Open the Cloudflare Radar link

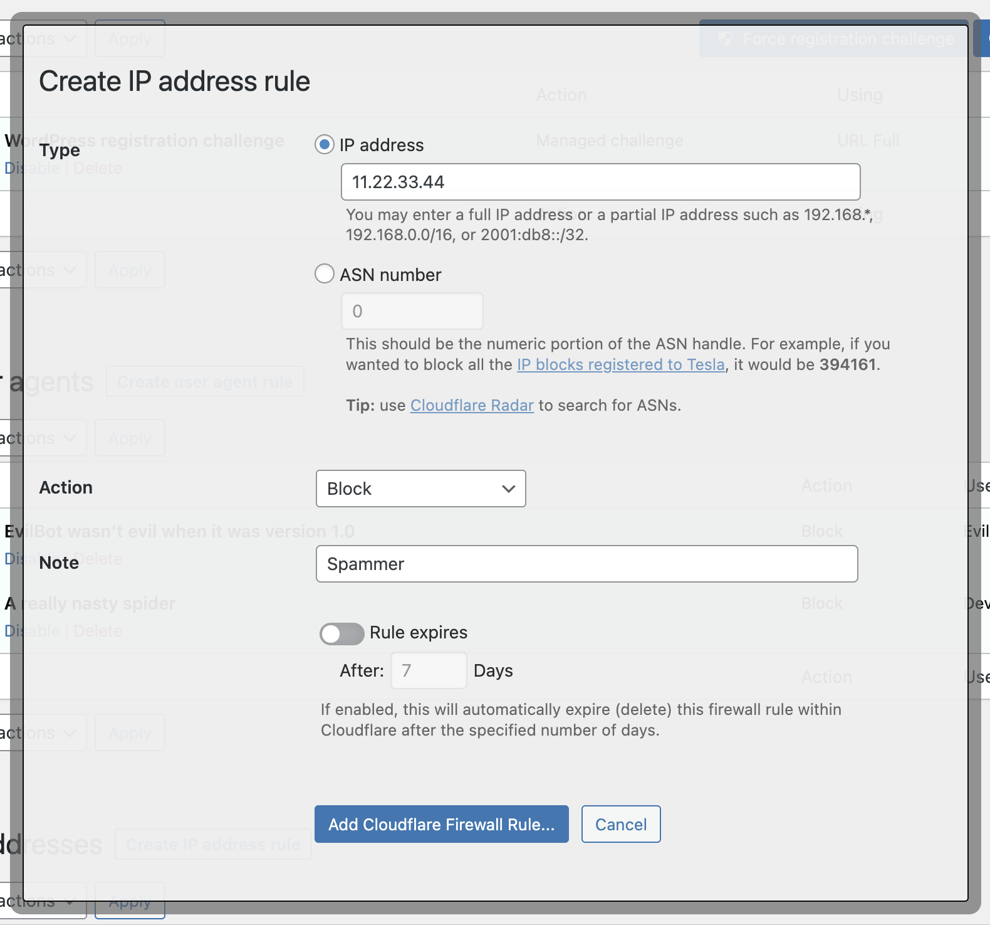(x=472, y=405)
